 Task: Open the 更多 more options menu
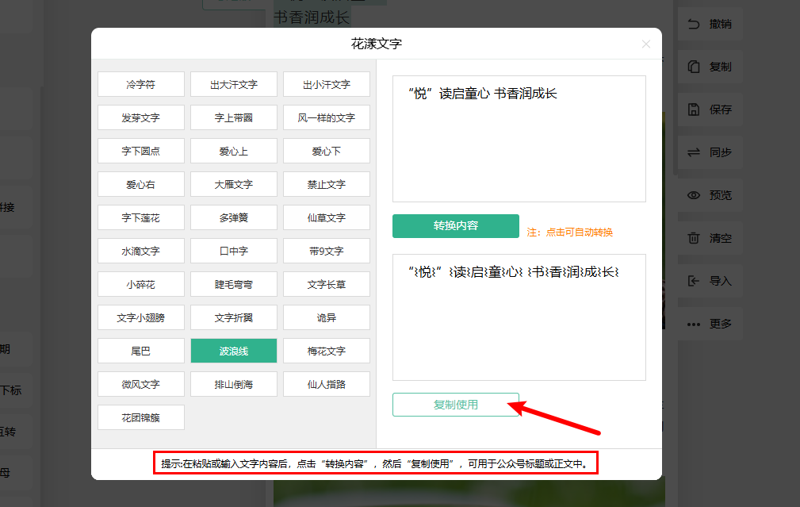[694, 324]
